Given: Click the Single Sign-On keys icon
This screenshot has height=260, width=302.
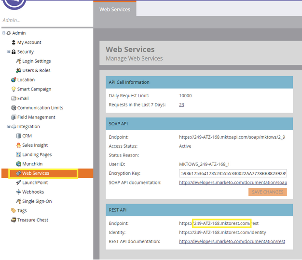Looking at the screenshot, I should 18,201.
